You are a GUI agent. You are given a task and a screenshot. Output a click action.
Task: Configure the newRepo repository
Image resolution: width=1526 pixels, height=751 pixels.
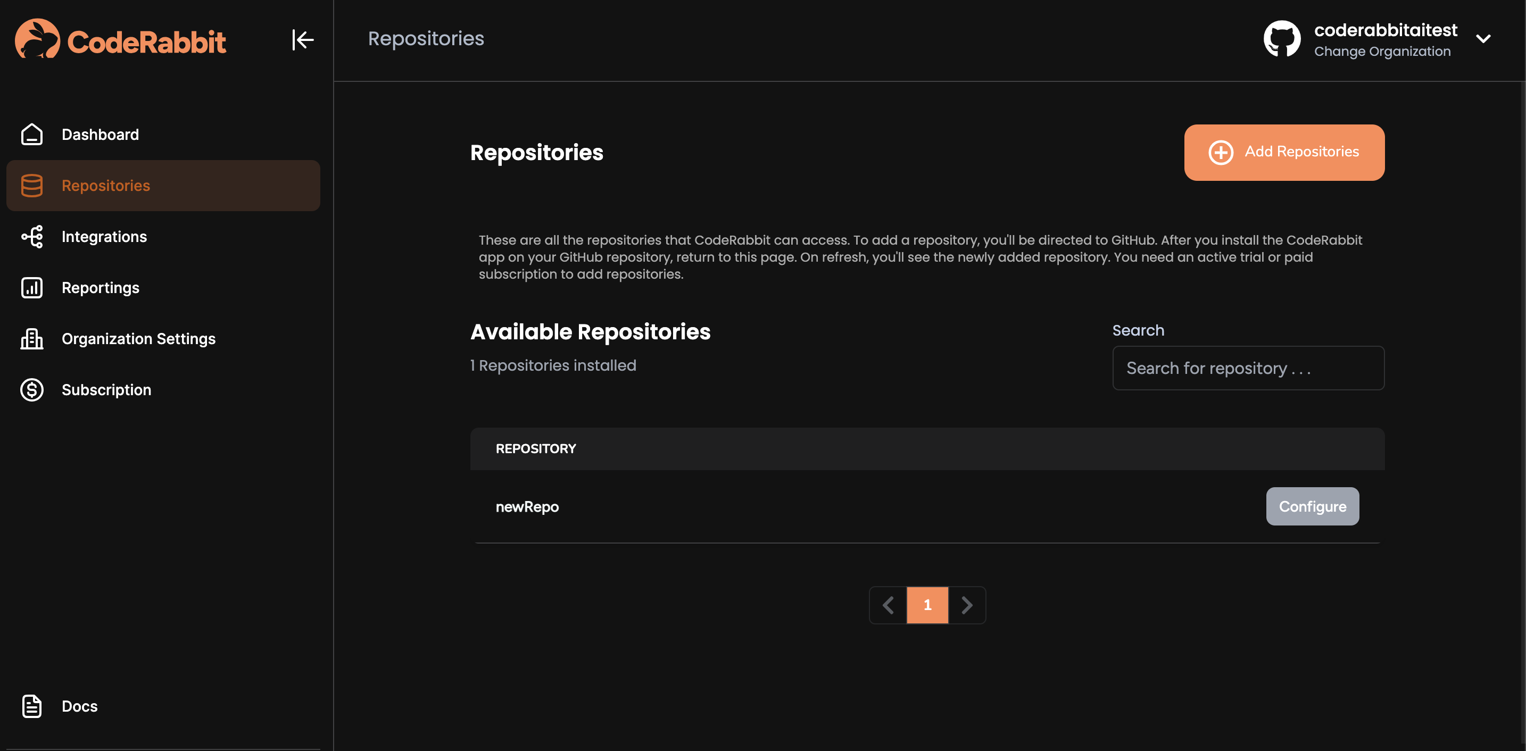tap(1312, 506)
